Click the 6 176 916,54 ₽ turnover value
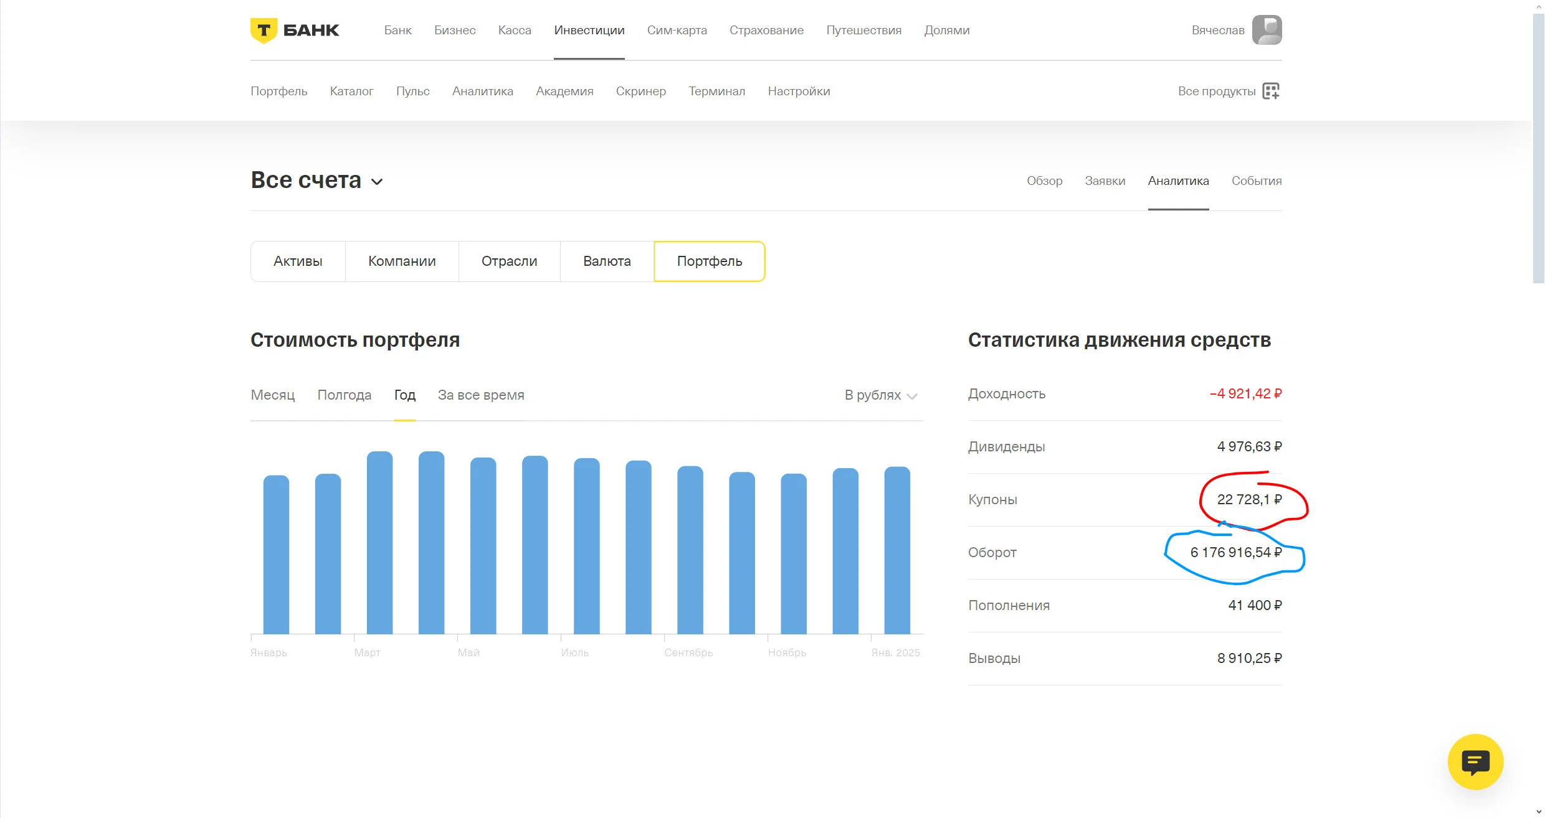The image size is (1545, 818). tap(1235, 553)
